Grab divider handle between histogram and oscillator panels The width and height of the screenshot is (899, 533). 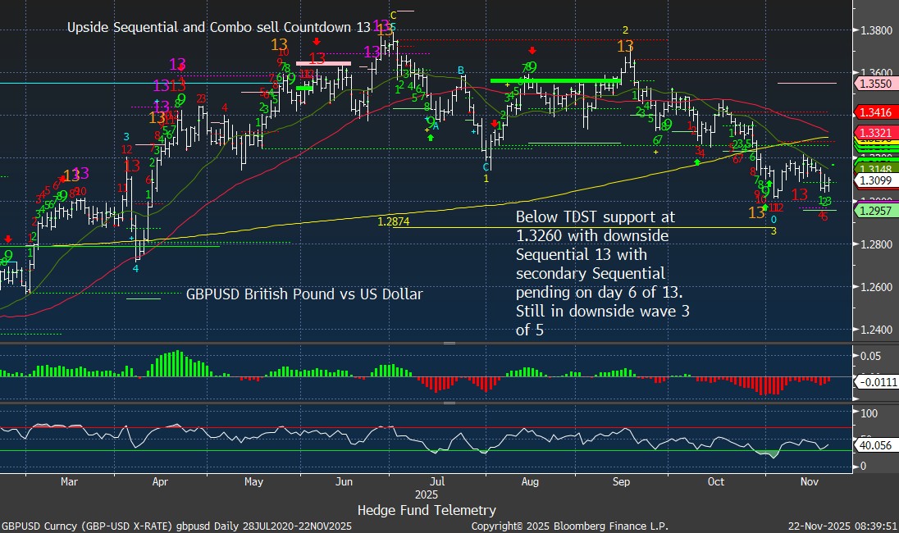point(449,403)
